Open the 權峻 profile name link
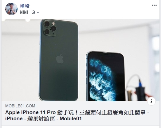Image resolution: width=161 pixels, height=128 pixels. pos(25,6)
